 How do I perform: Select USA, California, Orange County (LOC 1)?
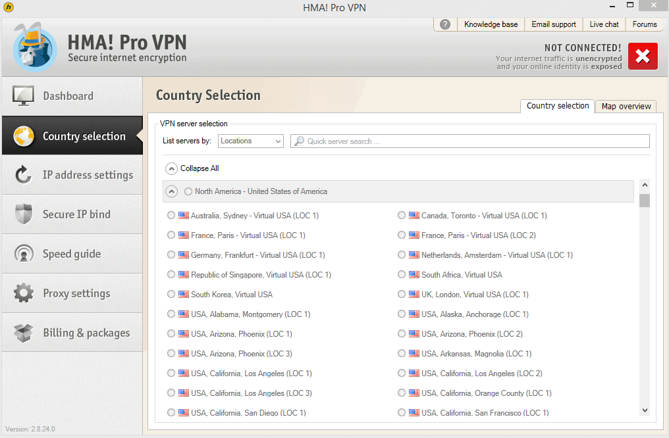click(402, 393)
